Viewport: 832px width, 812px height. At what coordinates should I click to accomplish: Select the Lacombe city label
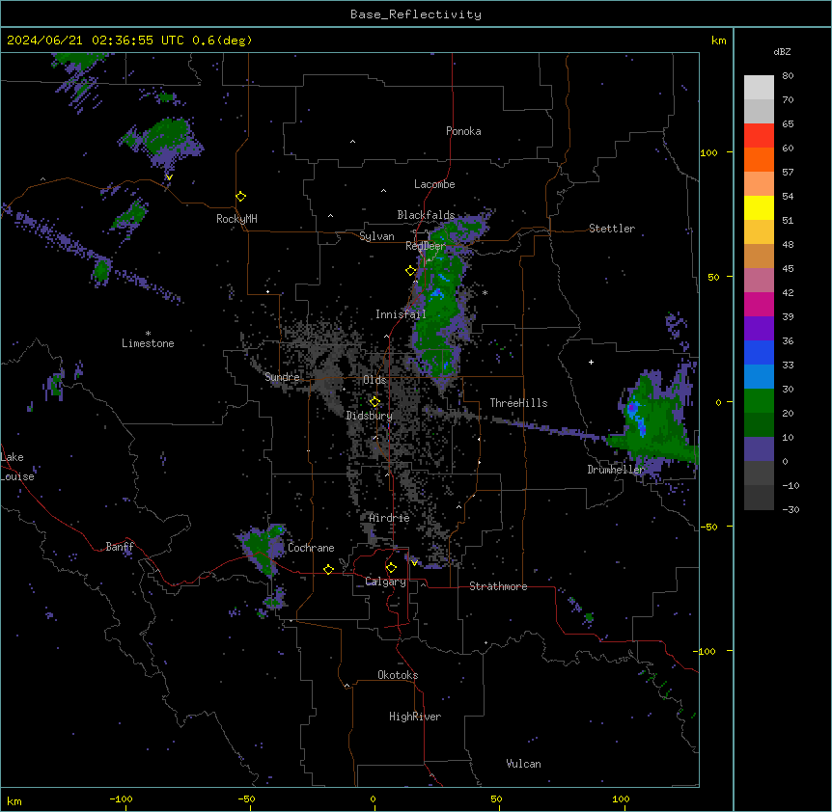click(434, 184)
